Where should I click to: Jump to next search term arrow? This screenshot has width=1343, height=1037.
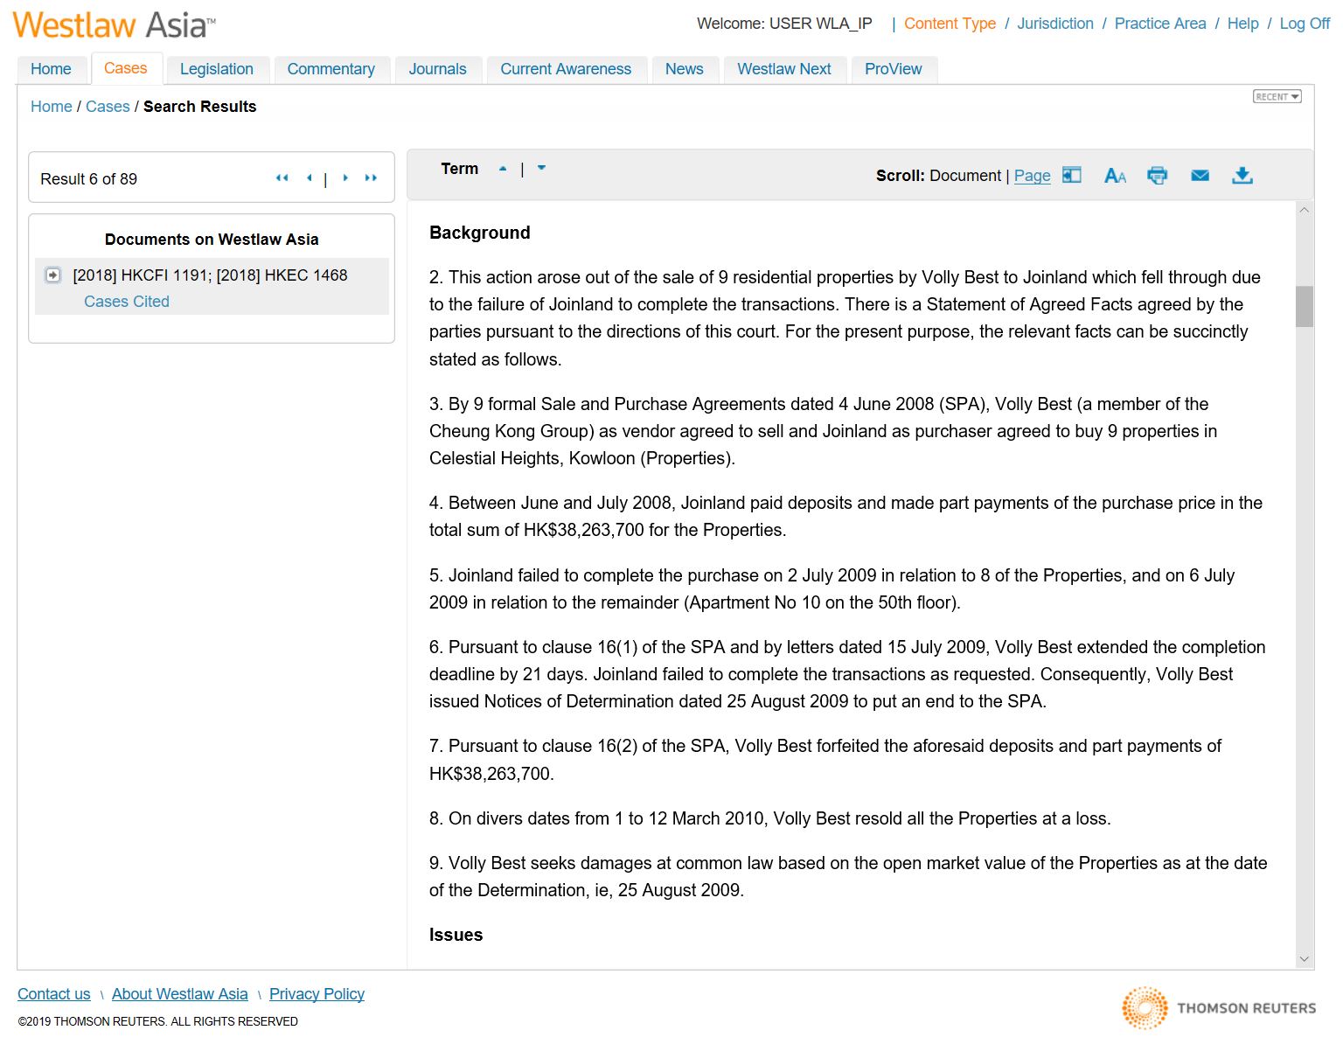[x=541, y=168]
